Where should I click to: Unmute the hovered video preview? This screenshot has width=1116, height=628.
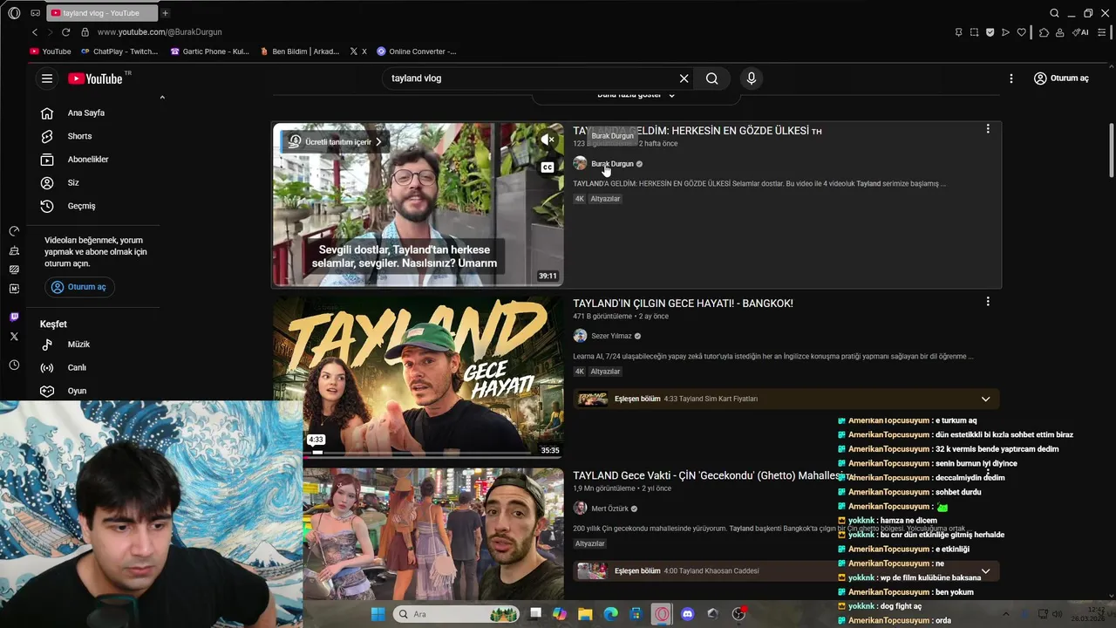[x=548, y=140]
